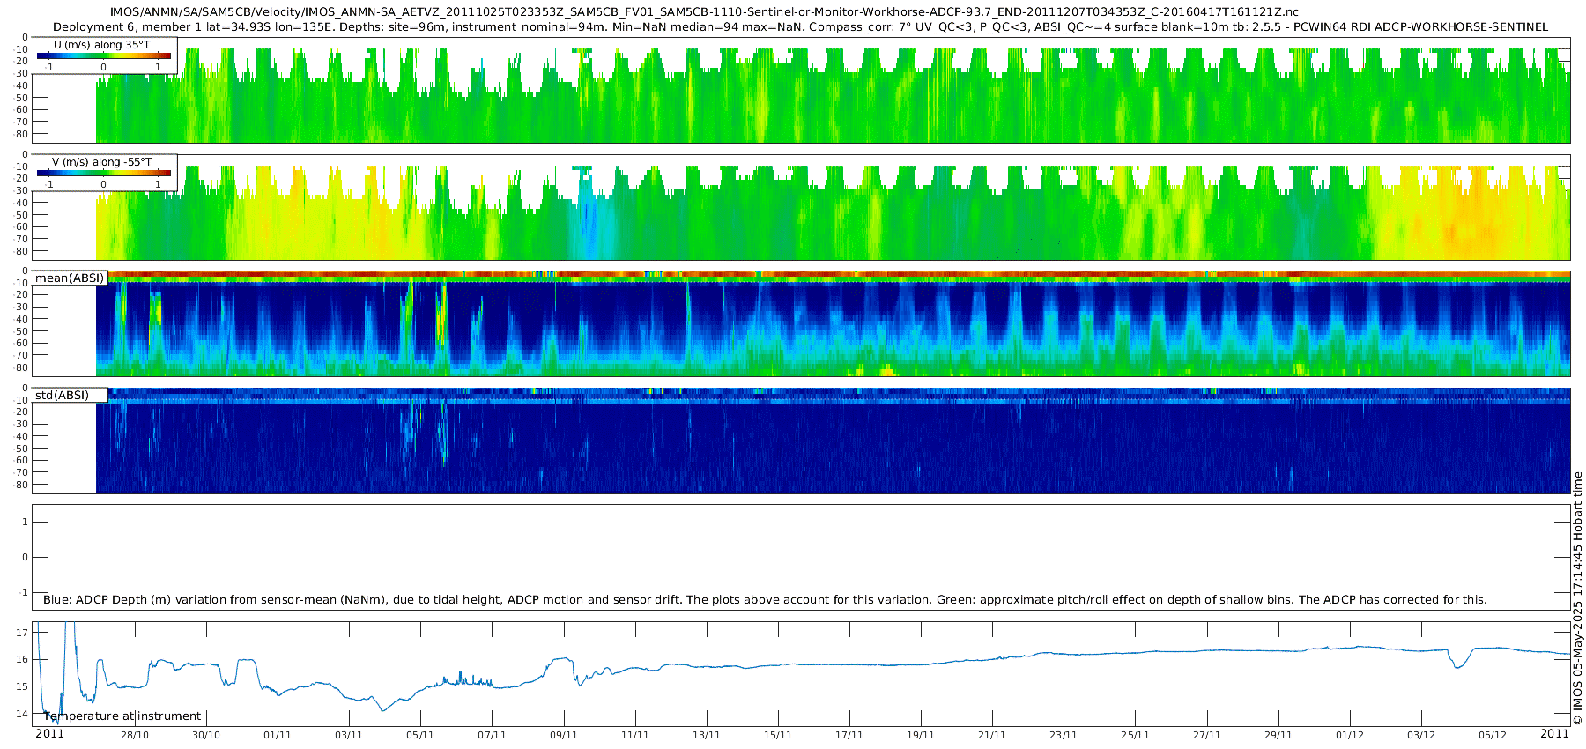Screen dimensions: 1586x749
Task: Click the '01/12' date tick label
Action: click(x=1350, y=735)
